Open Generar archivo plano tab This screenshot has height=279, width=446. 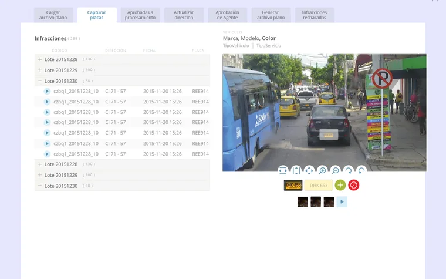pos(271,15)
